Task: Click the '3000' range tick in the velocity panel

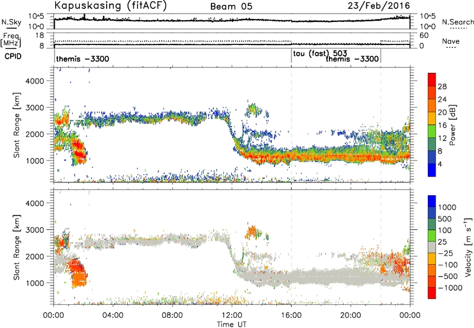Action: (x=34, y=230)
